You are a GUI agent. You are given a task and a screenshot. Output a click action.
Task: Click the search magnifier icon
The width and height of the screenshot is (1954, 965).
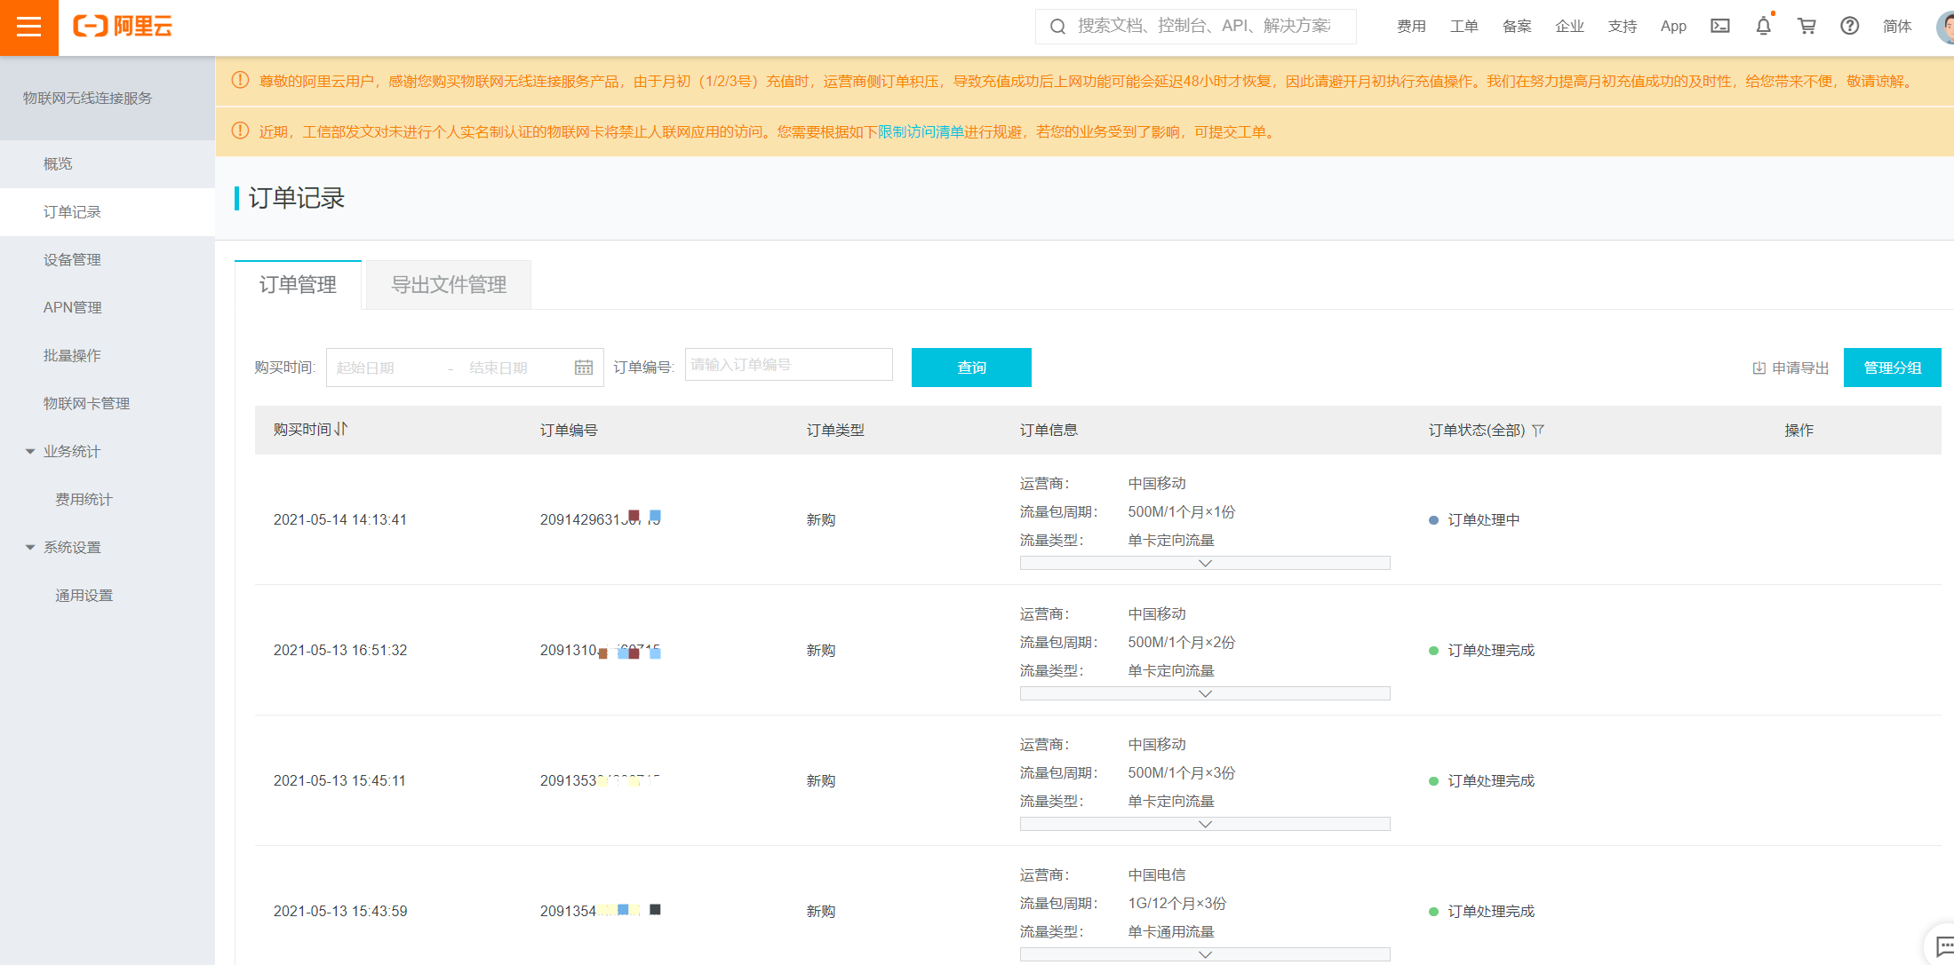(x=1057, y=27)
